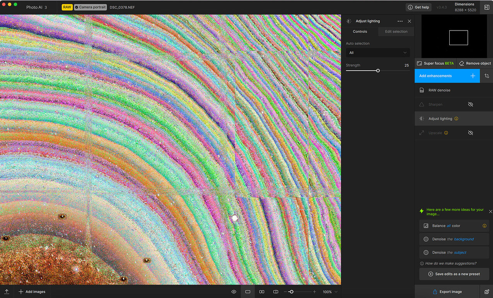The height and width of the screenshot is (298, 493).
Task: Select the Super focus BETA tool
Action: pos(435,63)
